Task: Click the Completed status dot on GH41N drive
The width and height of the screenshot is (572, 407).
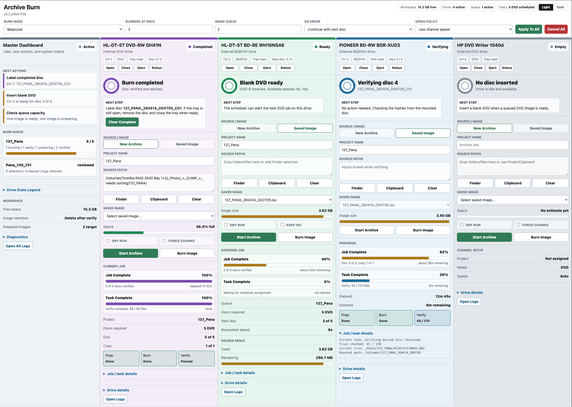Action: tap(190, 47)
